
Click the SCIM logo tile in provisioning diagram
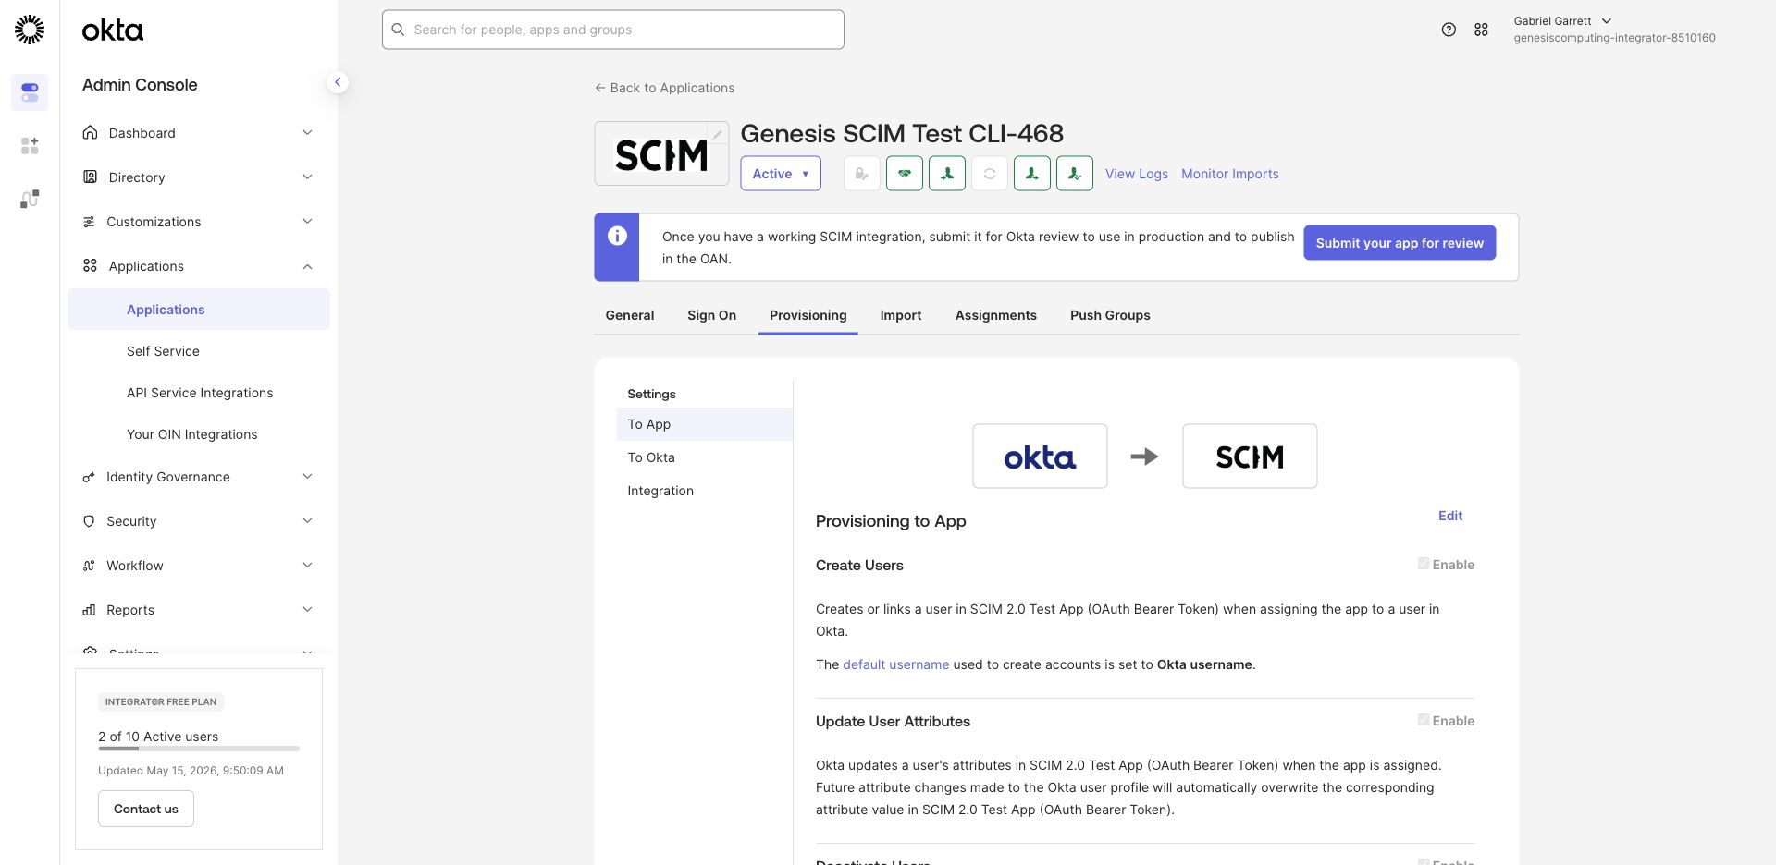[x=1250, y=457]
